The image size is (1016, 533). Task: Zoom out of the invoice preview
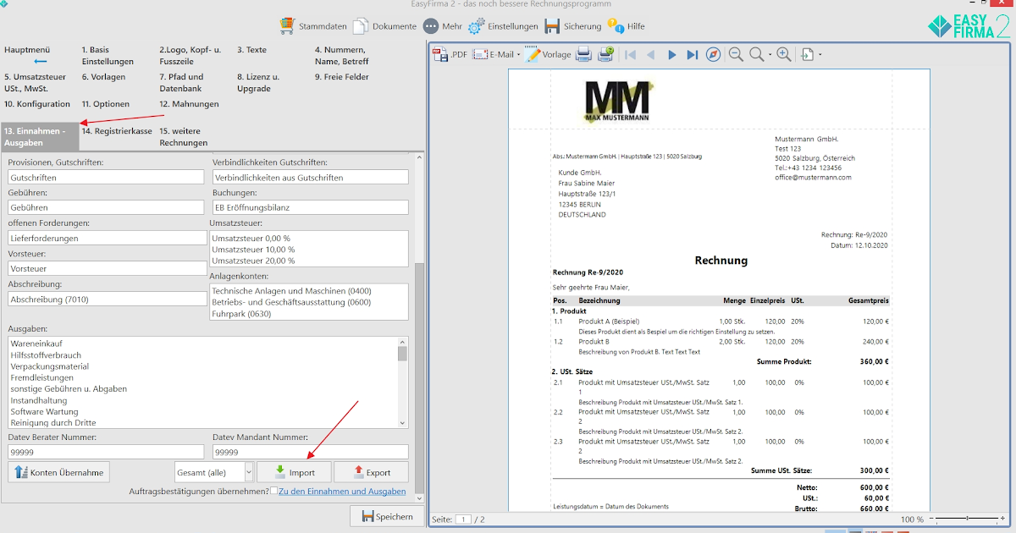736,54
